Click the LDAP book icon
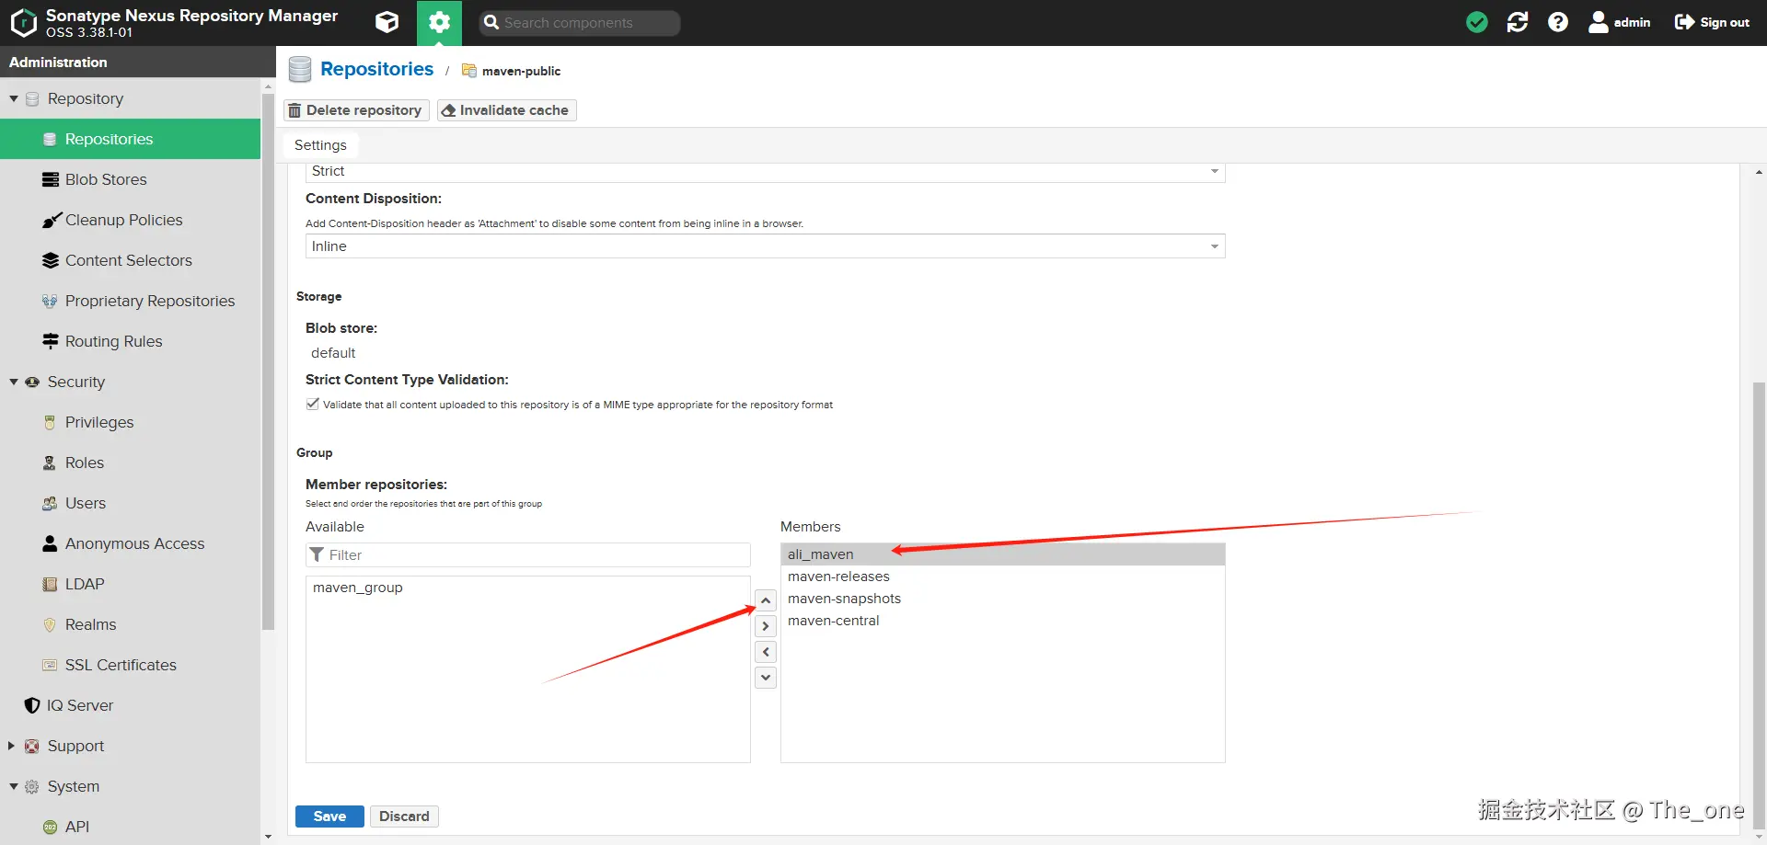 (50, 584)
